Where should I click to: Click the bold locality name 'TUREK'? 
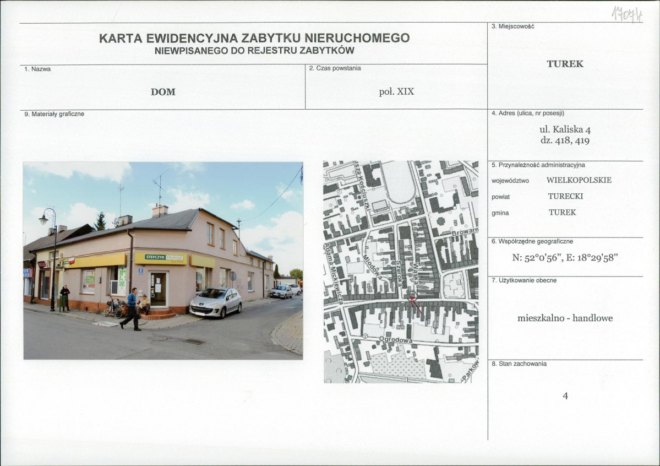[x=565, y=64]
